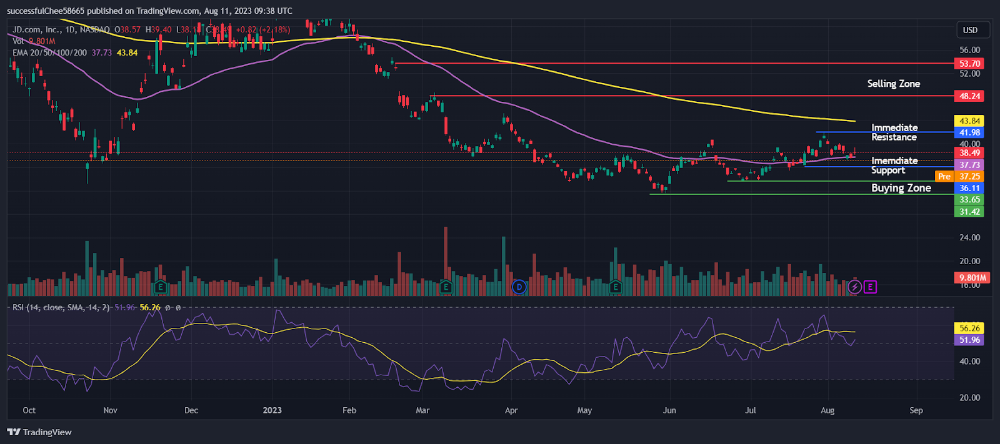Click the orange Pre pre-market tag
The width and height of the screenshot is (1000, 444).
(x=944, y=177)
